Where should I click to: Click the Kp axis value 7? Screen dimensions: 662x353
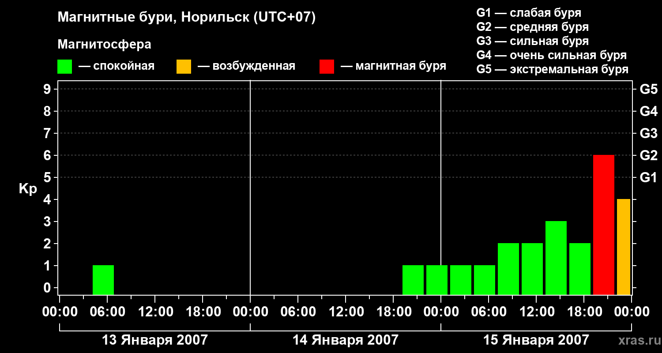click(48, 133)
